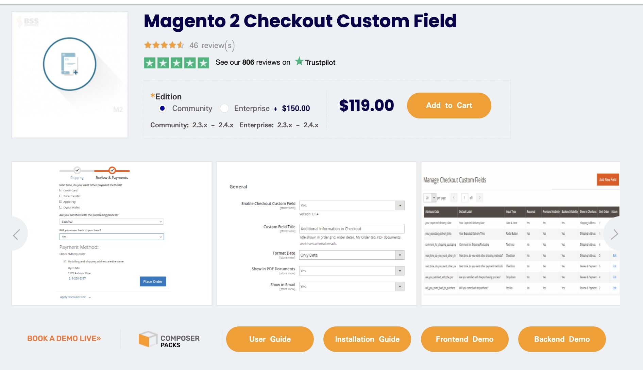The image size is (643, 370).
Task: Click the Custom Field Title input field
Action: (x=351, y=228)
